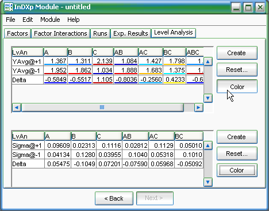The height and width of the screenshot is (211, 269).
Task: Select column header ABC in YAvg table
Action: pyautogui.click(x=195, y=52)
